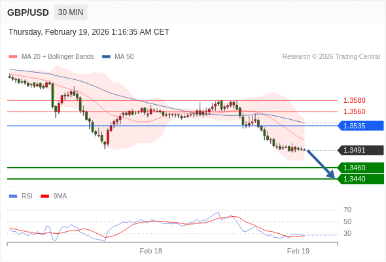Viewport: 386px width, 262px height.
Task: Click the MA 50 legend swatch
Action: point(107,57)
